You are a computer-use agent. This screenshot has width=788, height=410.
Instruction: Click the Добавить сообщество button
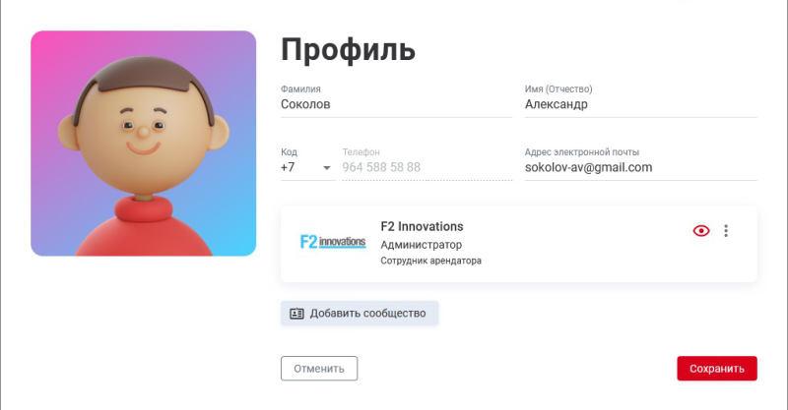tap(360, 314)
